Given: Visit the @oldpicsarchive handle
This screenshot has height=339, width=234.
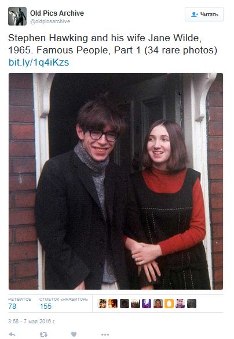Looking at the screenshot, I should [50, 21].
